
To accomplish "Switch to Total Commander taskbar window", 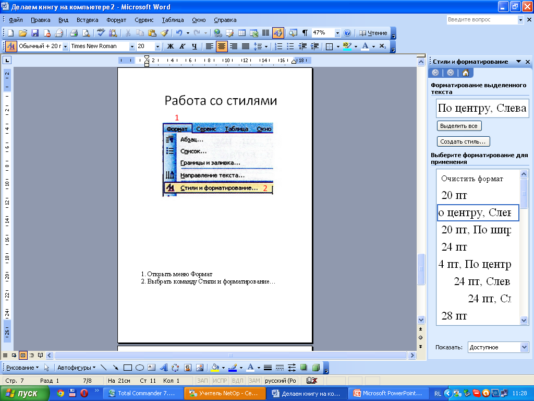I will [x=143, y=393].
